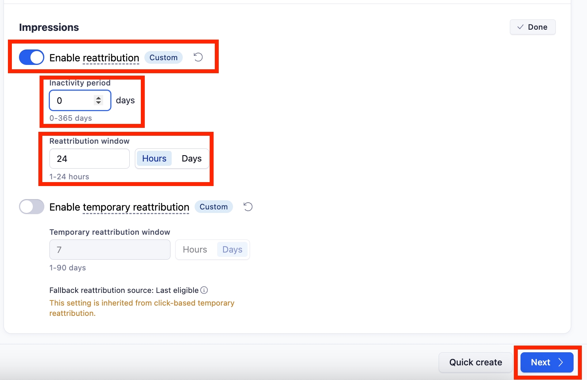Turn off the Enable reattribution switch
Screen dimensions: 587x380
[32, 57]
